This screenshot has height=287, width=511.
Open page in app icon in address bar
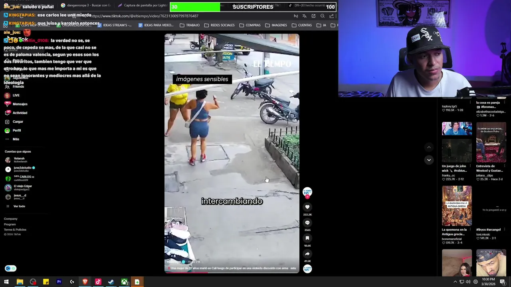(313, 16)
